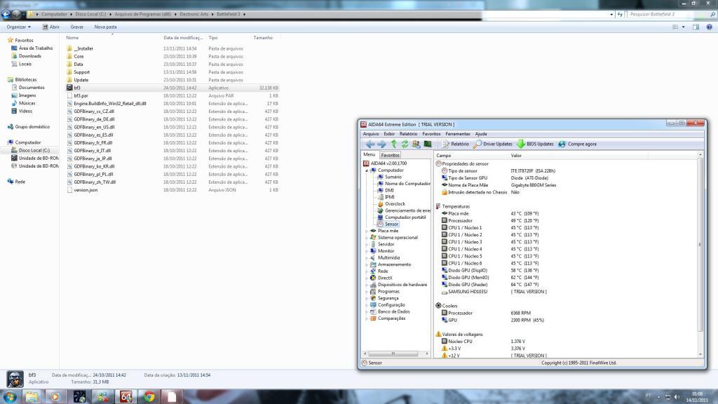This screenshot has width=718, height=404.
Task: Collapse the Computador node in AIDA64 tree
Action: click(366, 170)
